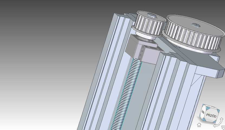Click the left side face of the ViewCube
225x130 pixels.
(203, 112)
